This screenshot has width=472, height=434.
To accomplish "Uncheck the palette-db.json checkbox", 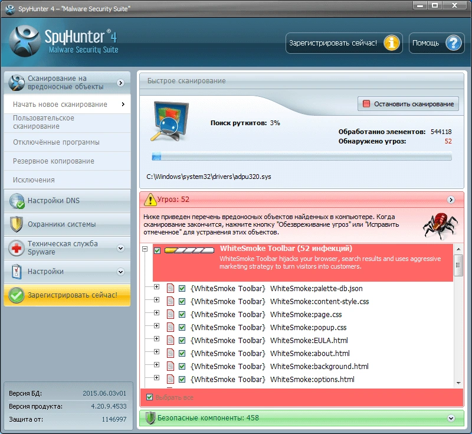I will click(182, 289).
